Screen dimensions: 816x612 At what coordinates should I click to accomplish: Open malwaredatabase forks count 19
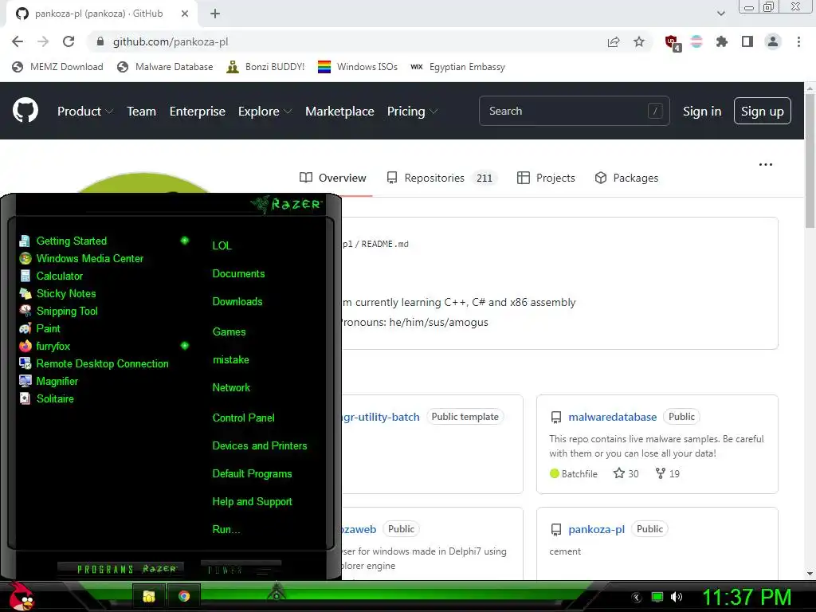668,473
